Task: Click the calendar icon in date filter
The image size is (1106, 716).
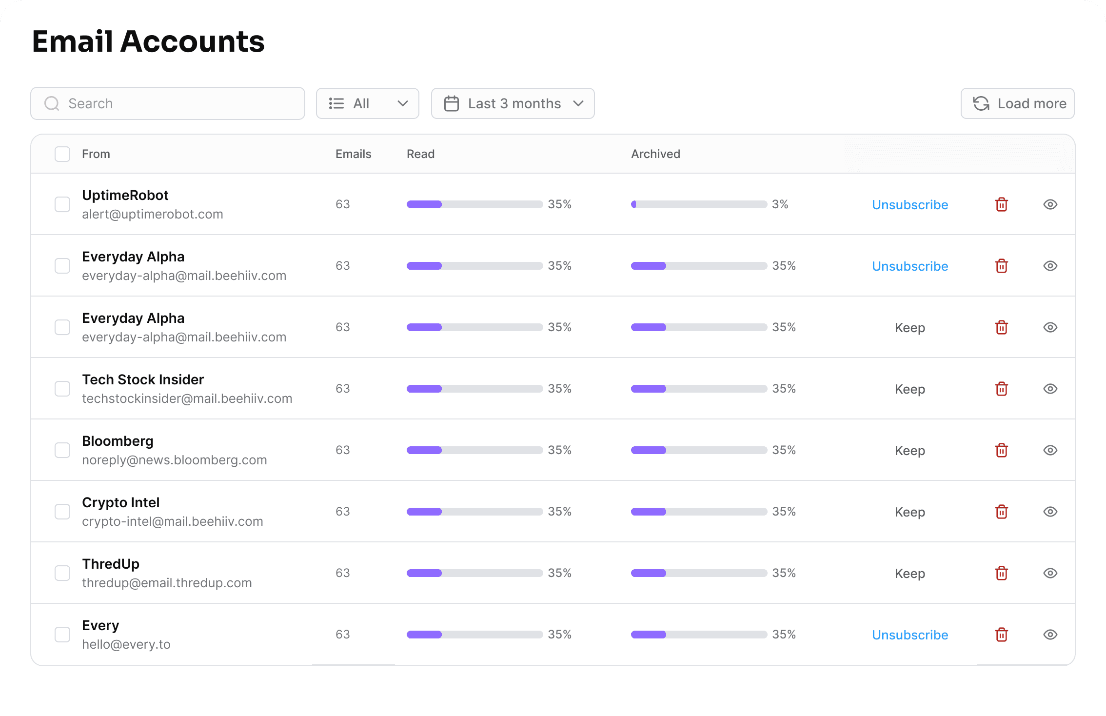Action: (x=452, y=103)
